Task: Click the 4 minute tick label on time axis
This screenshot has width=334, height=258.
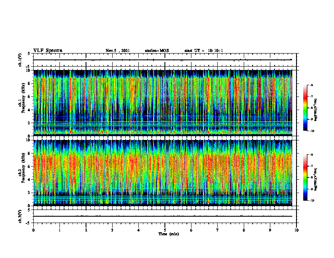Action: point(139,230)
